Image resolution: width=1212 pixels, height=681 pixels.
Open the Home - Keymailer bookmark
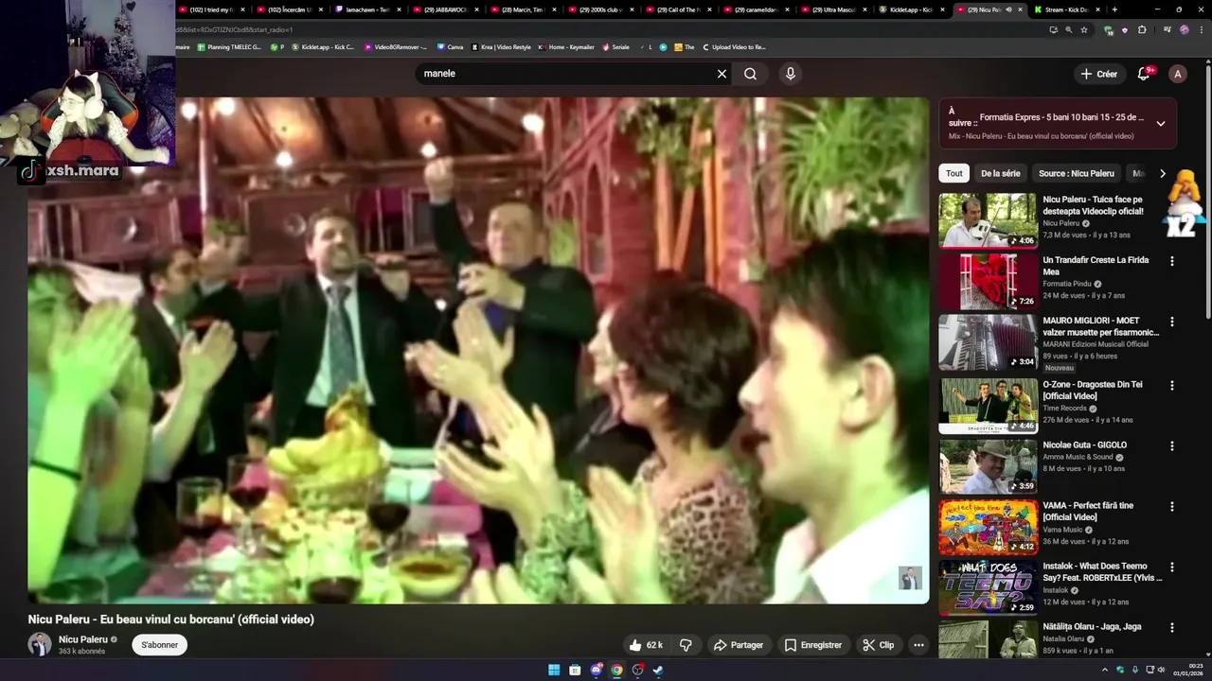[x=568, y=46]
